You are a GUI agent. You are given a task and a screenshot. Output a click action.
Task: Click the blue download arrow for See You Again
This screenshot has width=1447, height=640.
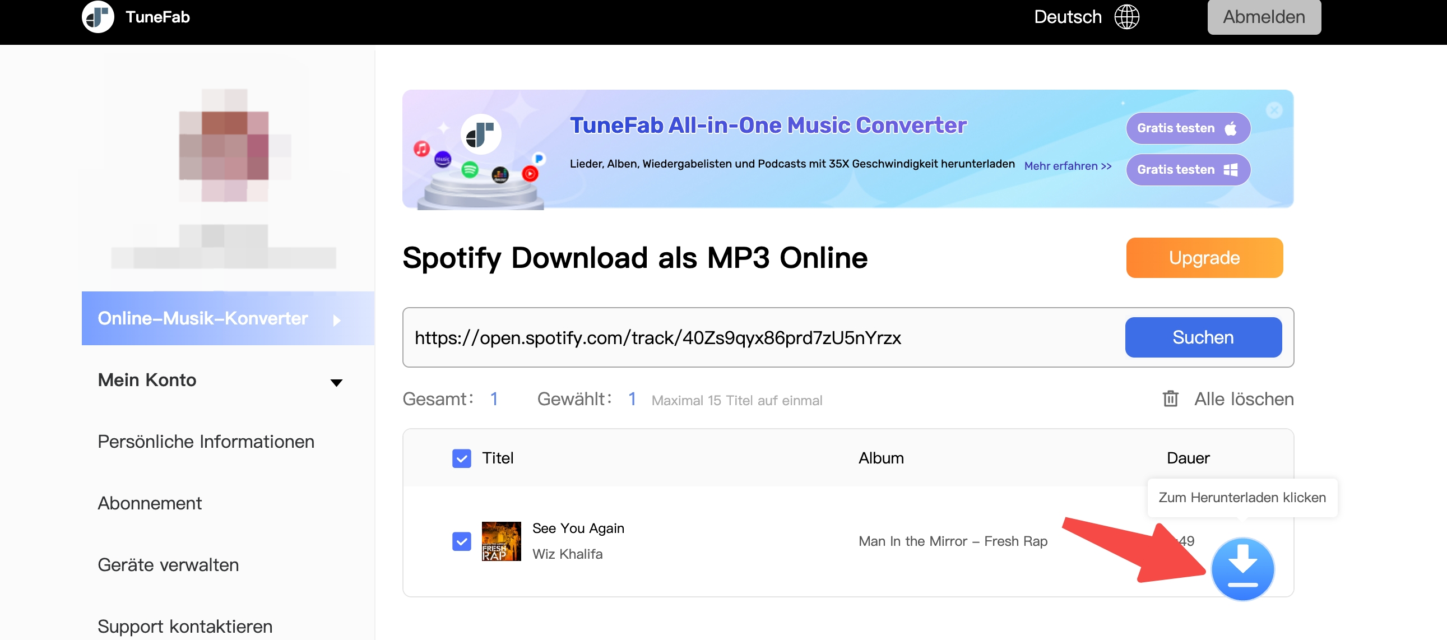tap(1242, 569)
